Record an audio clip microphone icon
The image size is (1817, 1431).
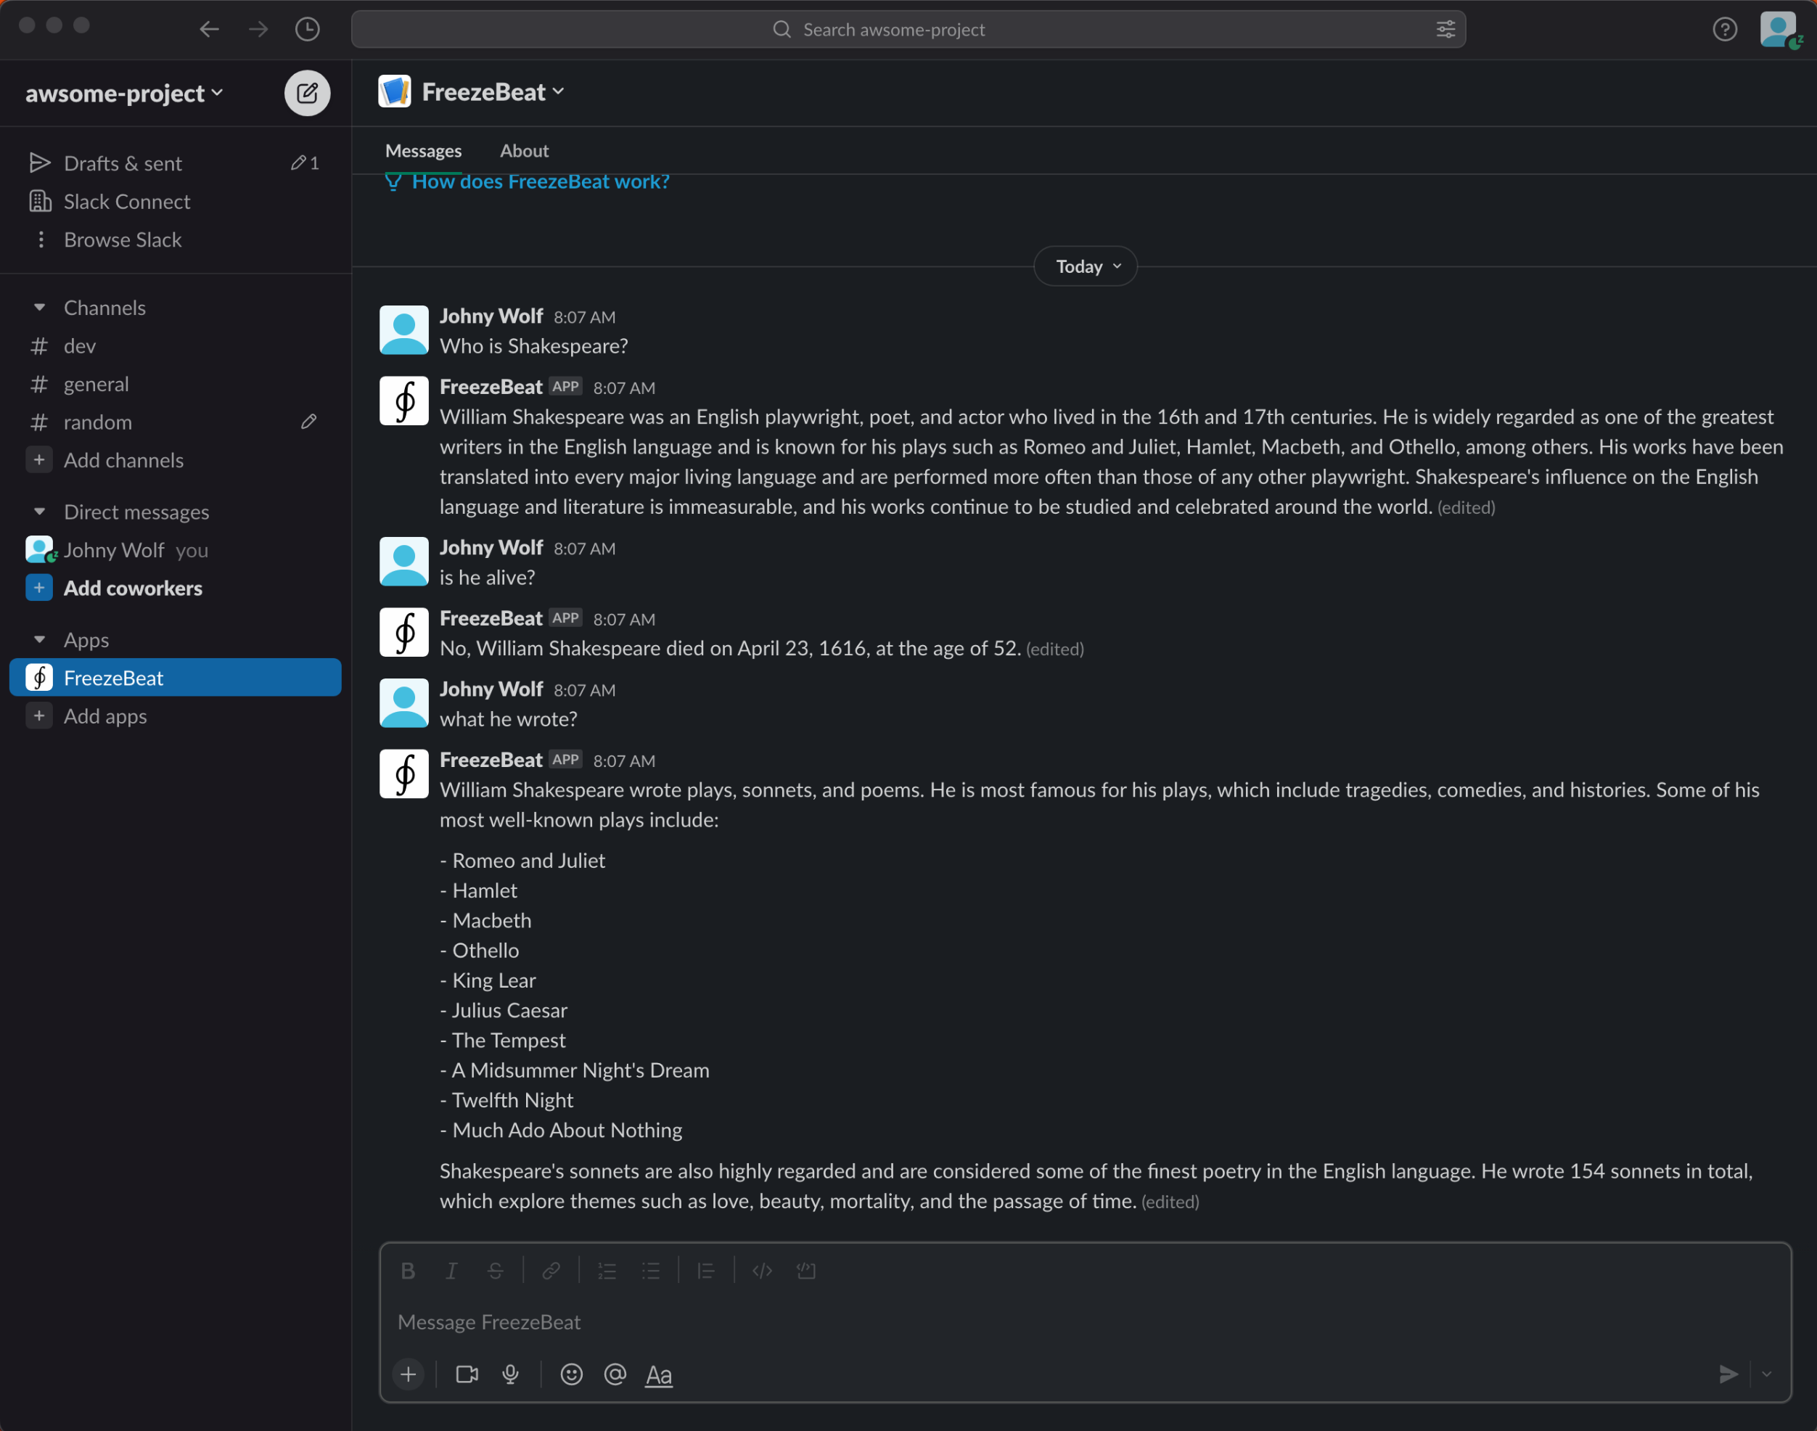pyautogui.click(x=510, y=1375)
